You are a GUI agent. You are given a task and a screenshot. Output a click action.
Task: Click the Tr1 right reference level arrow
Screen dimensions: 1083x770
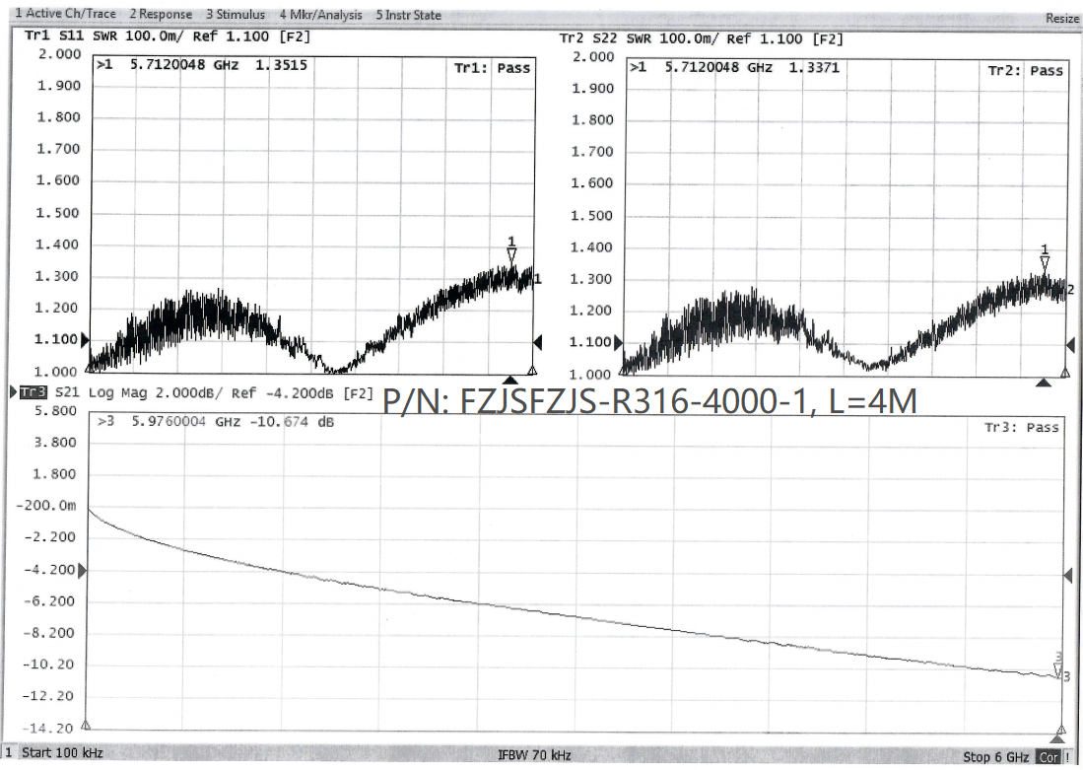coord(538,342)
